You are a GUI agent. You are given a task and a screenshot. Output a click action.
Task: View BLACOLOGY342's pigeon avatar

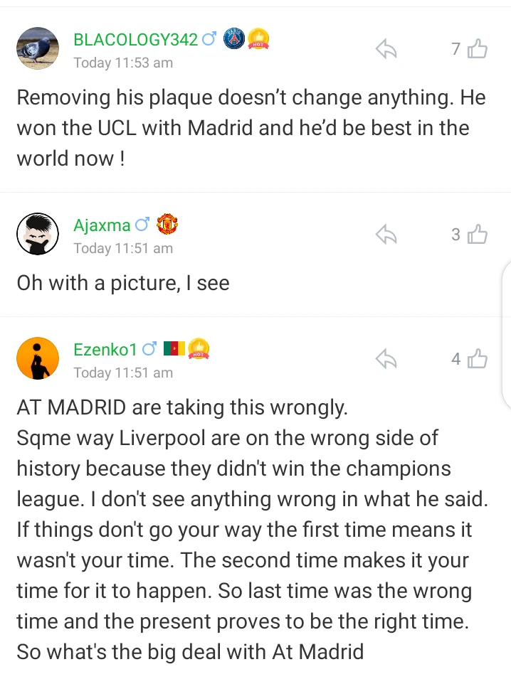38,49
